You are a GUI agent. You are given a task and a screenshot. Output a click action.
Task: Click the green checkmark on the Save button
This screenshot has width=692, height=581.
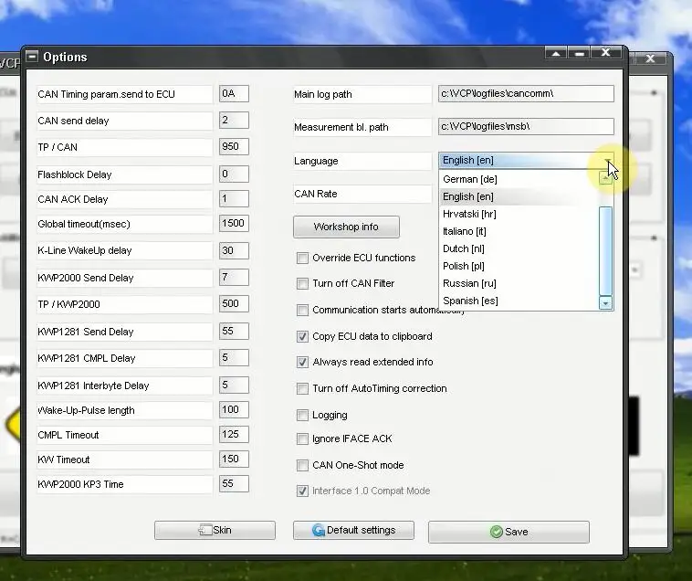coord(497,532)
